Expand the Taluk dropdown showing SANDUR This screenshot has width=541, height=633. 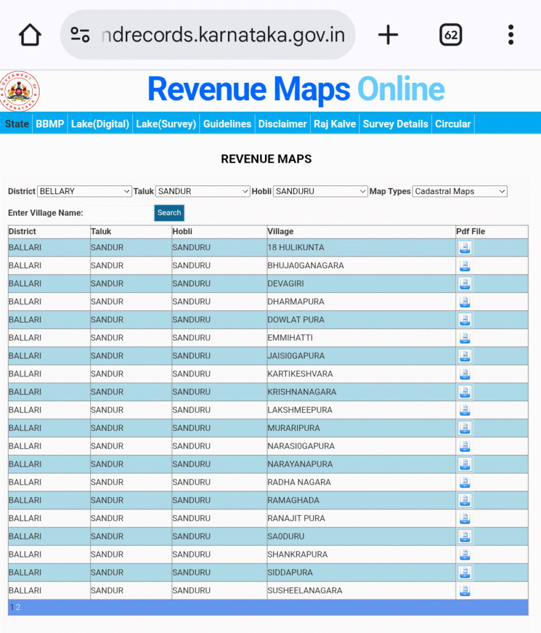click(x=203, y=192)
